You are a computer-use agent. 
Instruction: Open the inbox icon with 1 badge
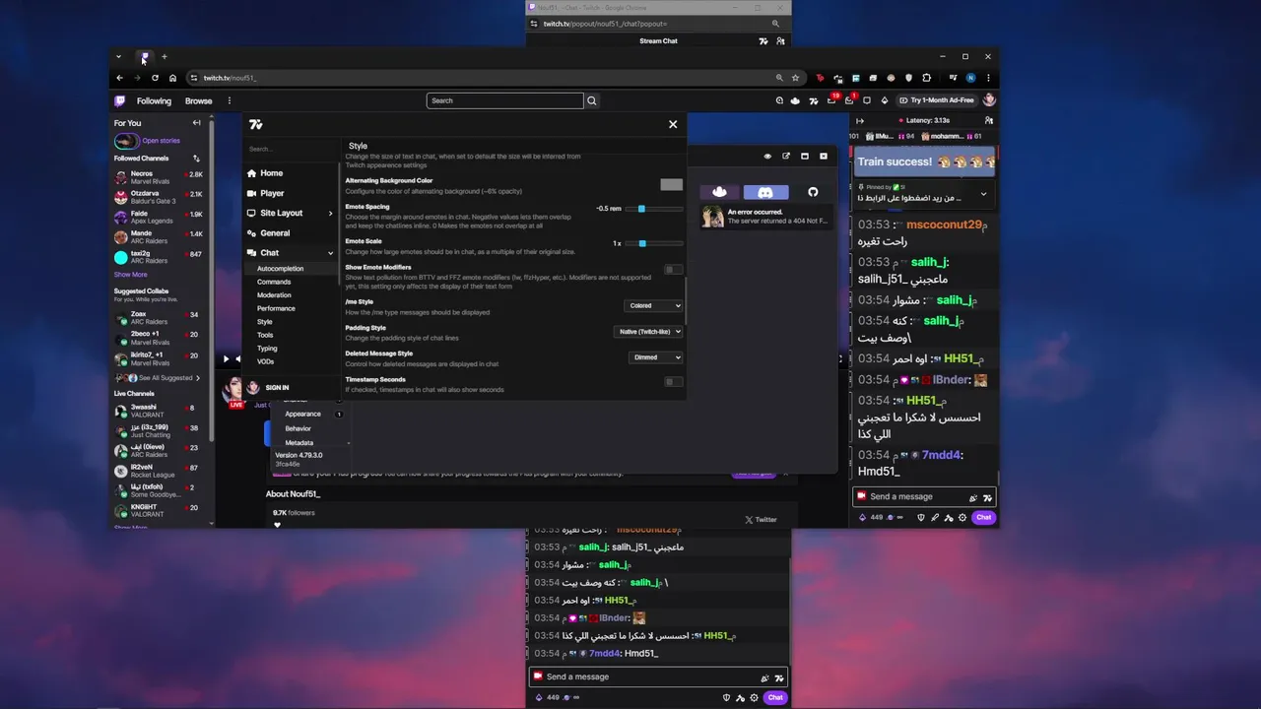(x=849, y=100)
